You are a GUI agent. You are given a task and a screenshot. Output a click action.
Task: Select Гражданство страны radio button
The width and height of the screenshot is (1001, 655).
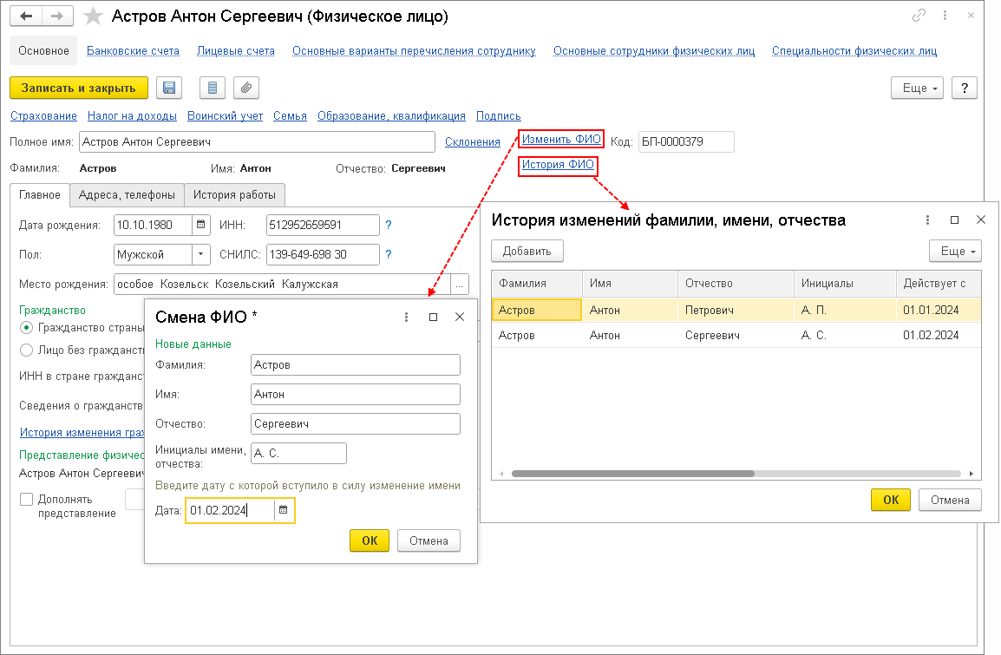[x=26, y=328]
